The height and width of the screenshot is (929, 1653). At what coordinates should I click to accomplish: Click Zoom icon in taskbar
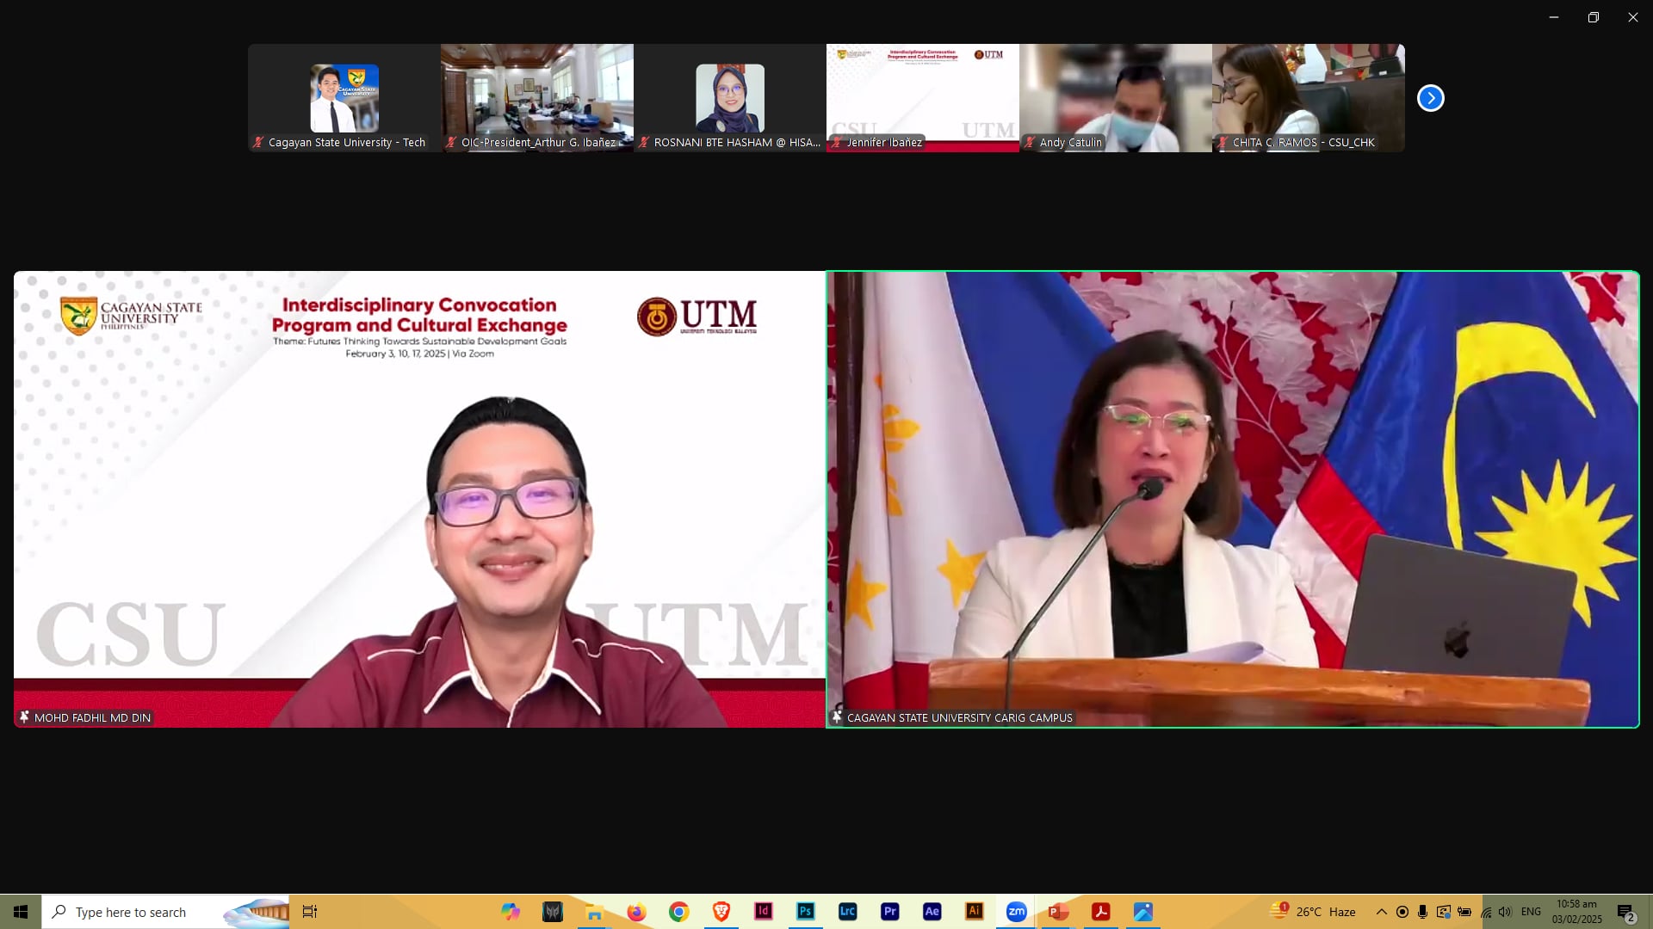[1016, 912]
